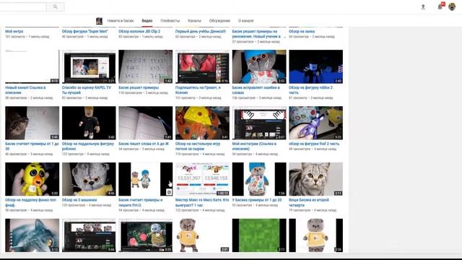Click purple fnaf figure thumbnail
The height and width of the screenshot is (260, 462).
tap(316, 123)
